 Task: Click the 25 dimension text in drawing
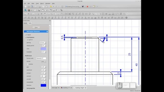click(x=129, y=54)
